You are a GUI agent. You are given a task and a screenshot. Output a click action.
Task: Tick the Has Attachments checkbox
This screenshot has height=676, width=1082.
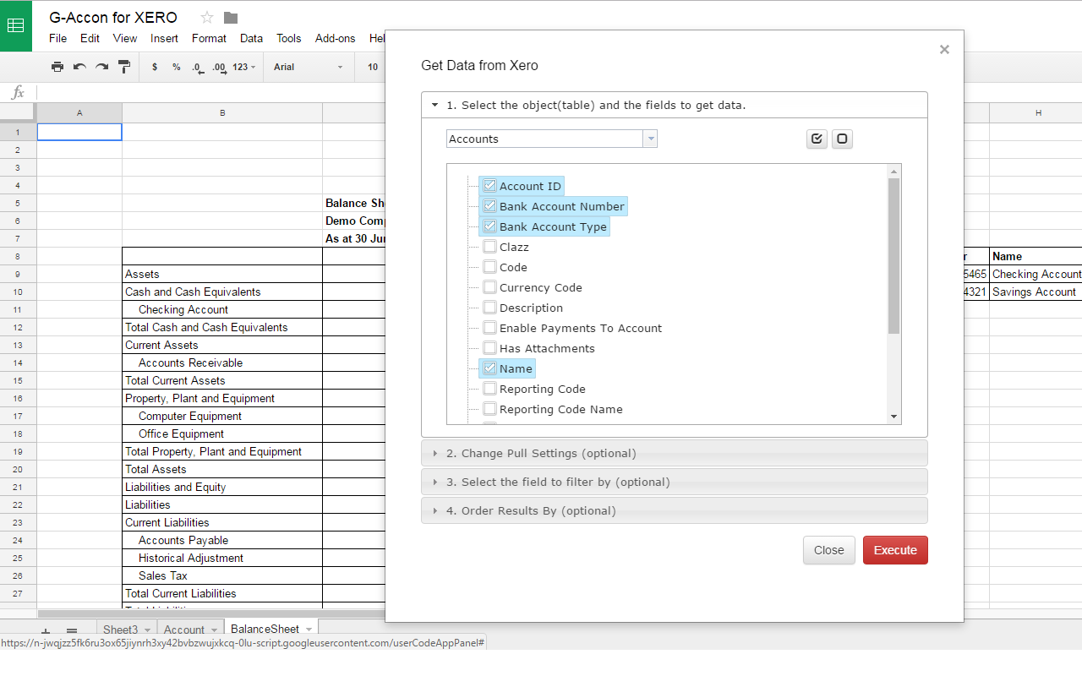[489, 348]
